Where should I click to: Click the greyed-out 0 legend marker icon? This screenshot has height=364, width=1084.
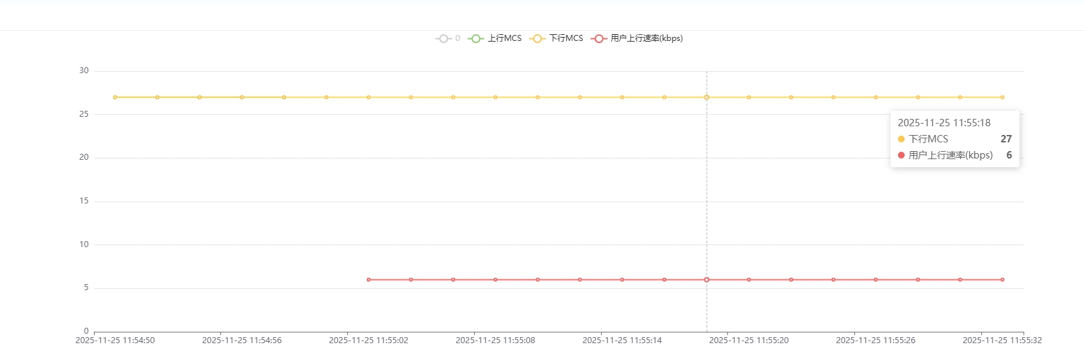(x=443, y=39)
